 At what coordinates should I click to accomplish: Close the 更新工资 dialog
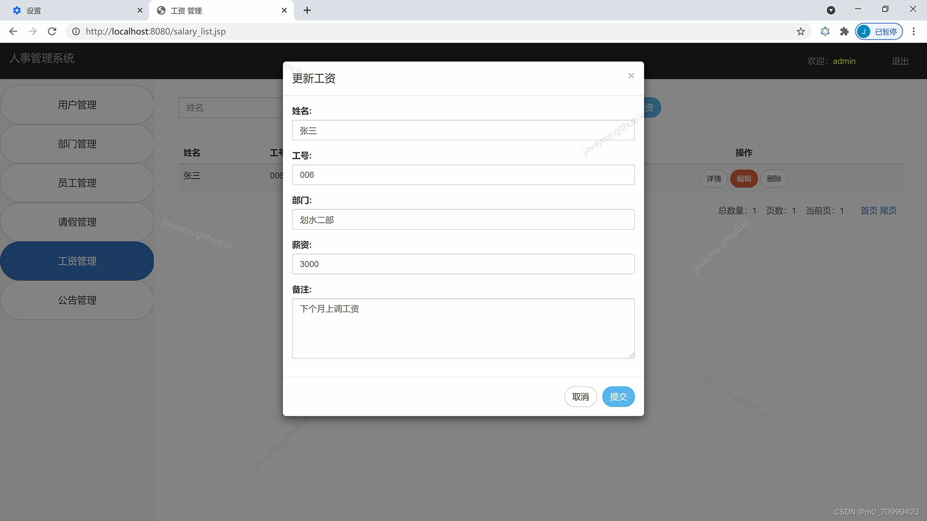(631, 75)
